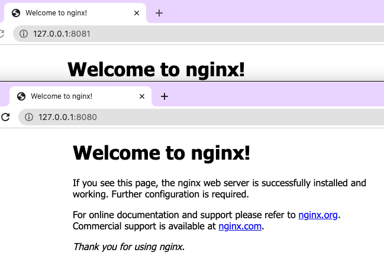Click the globe favicon in the 8080 window tab
The width and height of the screenshot is (384, 269).
(21, 96)
